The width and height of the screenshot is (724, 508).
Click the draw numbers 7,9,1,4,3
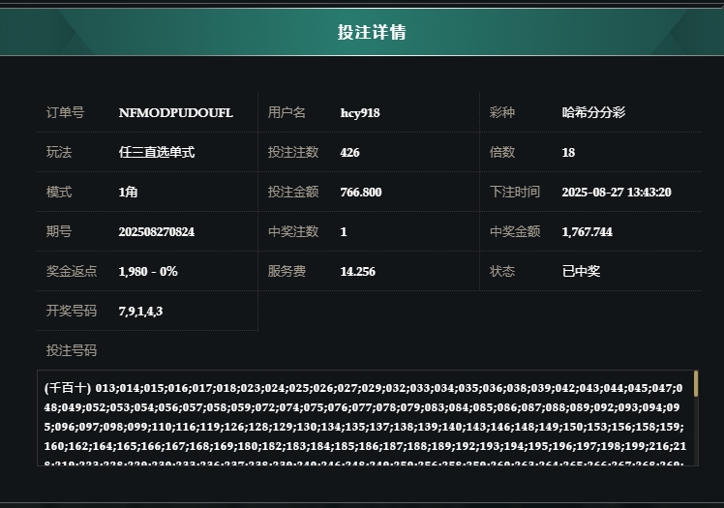[140, 311]
